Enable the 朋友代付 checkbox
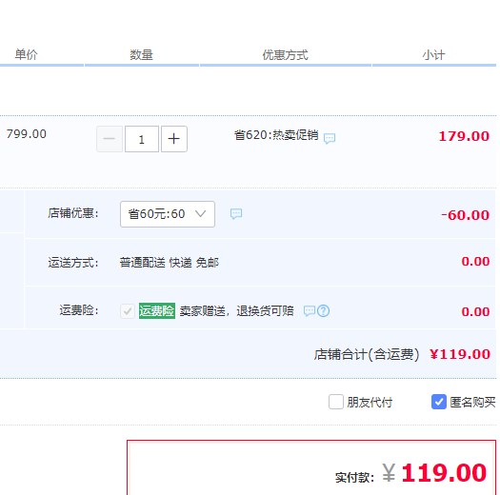The width and height of the screenshot is (500, 495). 336,402
